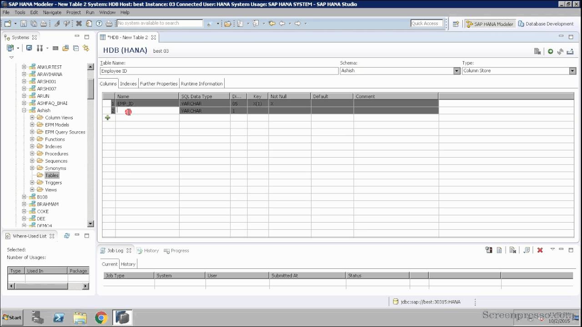The height and width of the screenshot is (327, 582).
Task: Click the Where-Used List horizontal scrollbar
Action: [x=48, y=286]
